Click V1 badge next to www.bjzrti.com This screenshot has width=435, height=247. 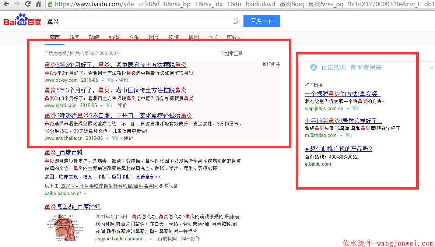tap(109, 105)
